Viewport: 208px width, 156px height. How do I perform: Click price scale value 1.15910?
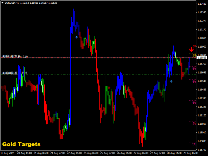tap(202, 132)
